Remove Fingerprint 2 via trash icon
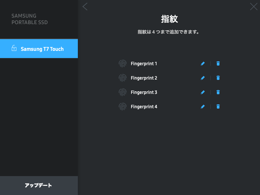The width and height of the screenshot is (260, 195). [x=218, y=78]
